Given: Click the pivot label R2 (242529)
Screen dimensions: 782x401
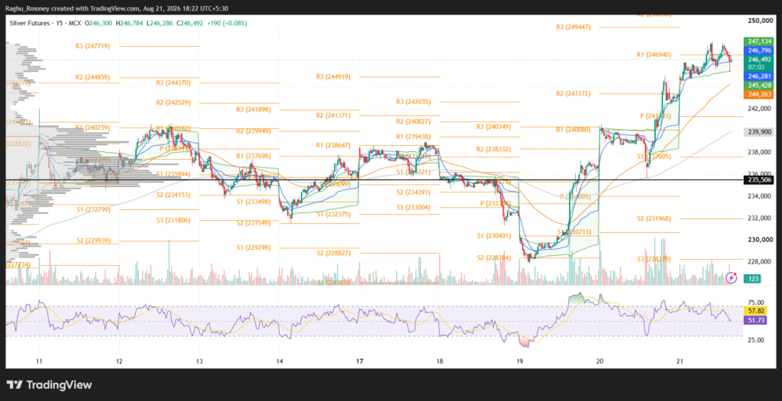Looking at the screenshot, I should tap(173, 103).
